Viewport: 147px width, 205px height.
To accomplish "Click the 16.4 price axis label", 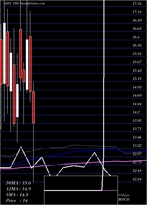I will point(136,37).
